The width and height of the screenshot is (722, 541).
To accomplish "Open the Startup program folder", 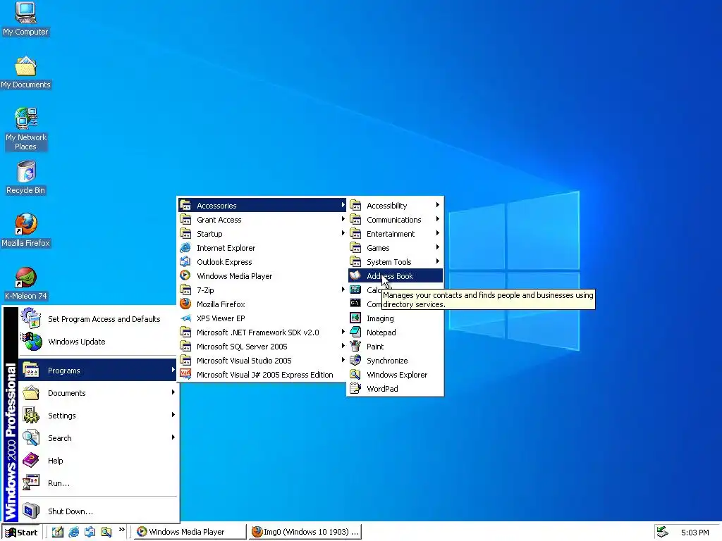I will (x=262, y=234).
